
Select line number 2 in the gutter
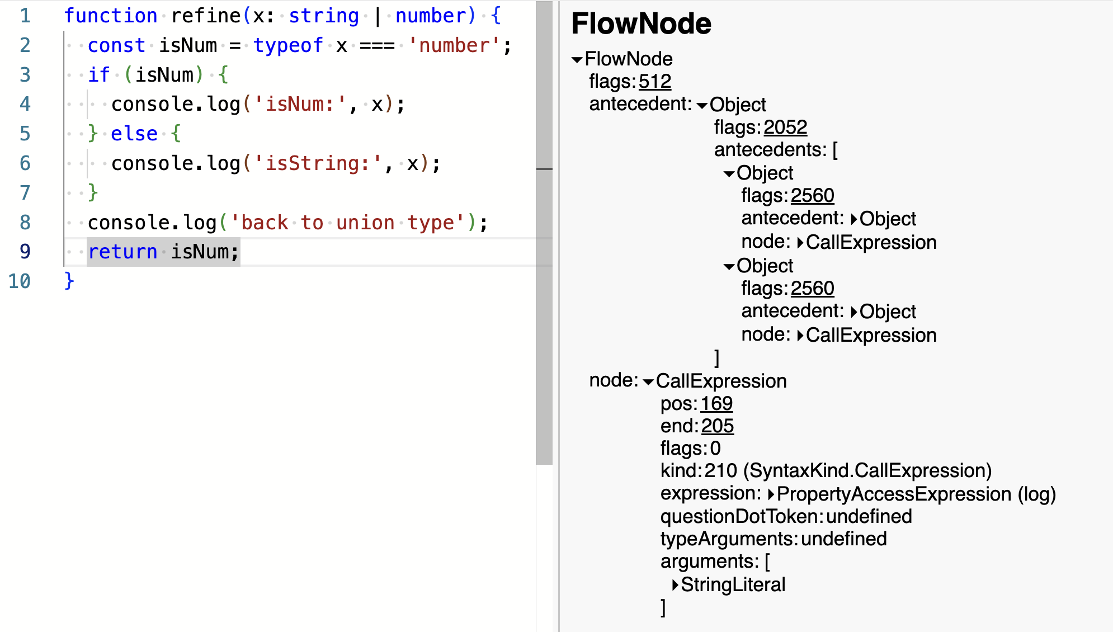pos(25,45)
